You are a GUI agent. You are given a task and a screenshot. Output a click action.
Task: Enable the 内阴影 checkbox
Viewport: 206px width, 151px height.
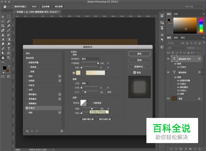(x=27, y=81)
